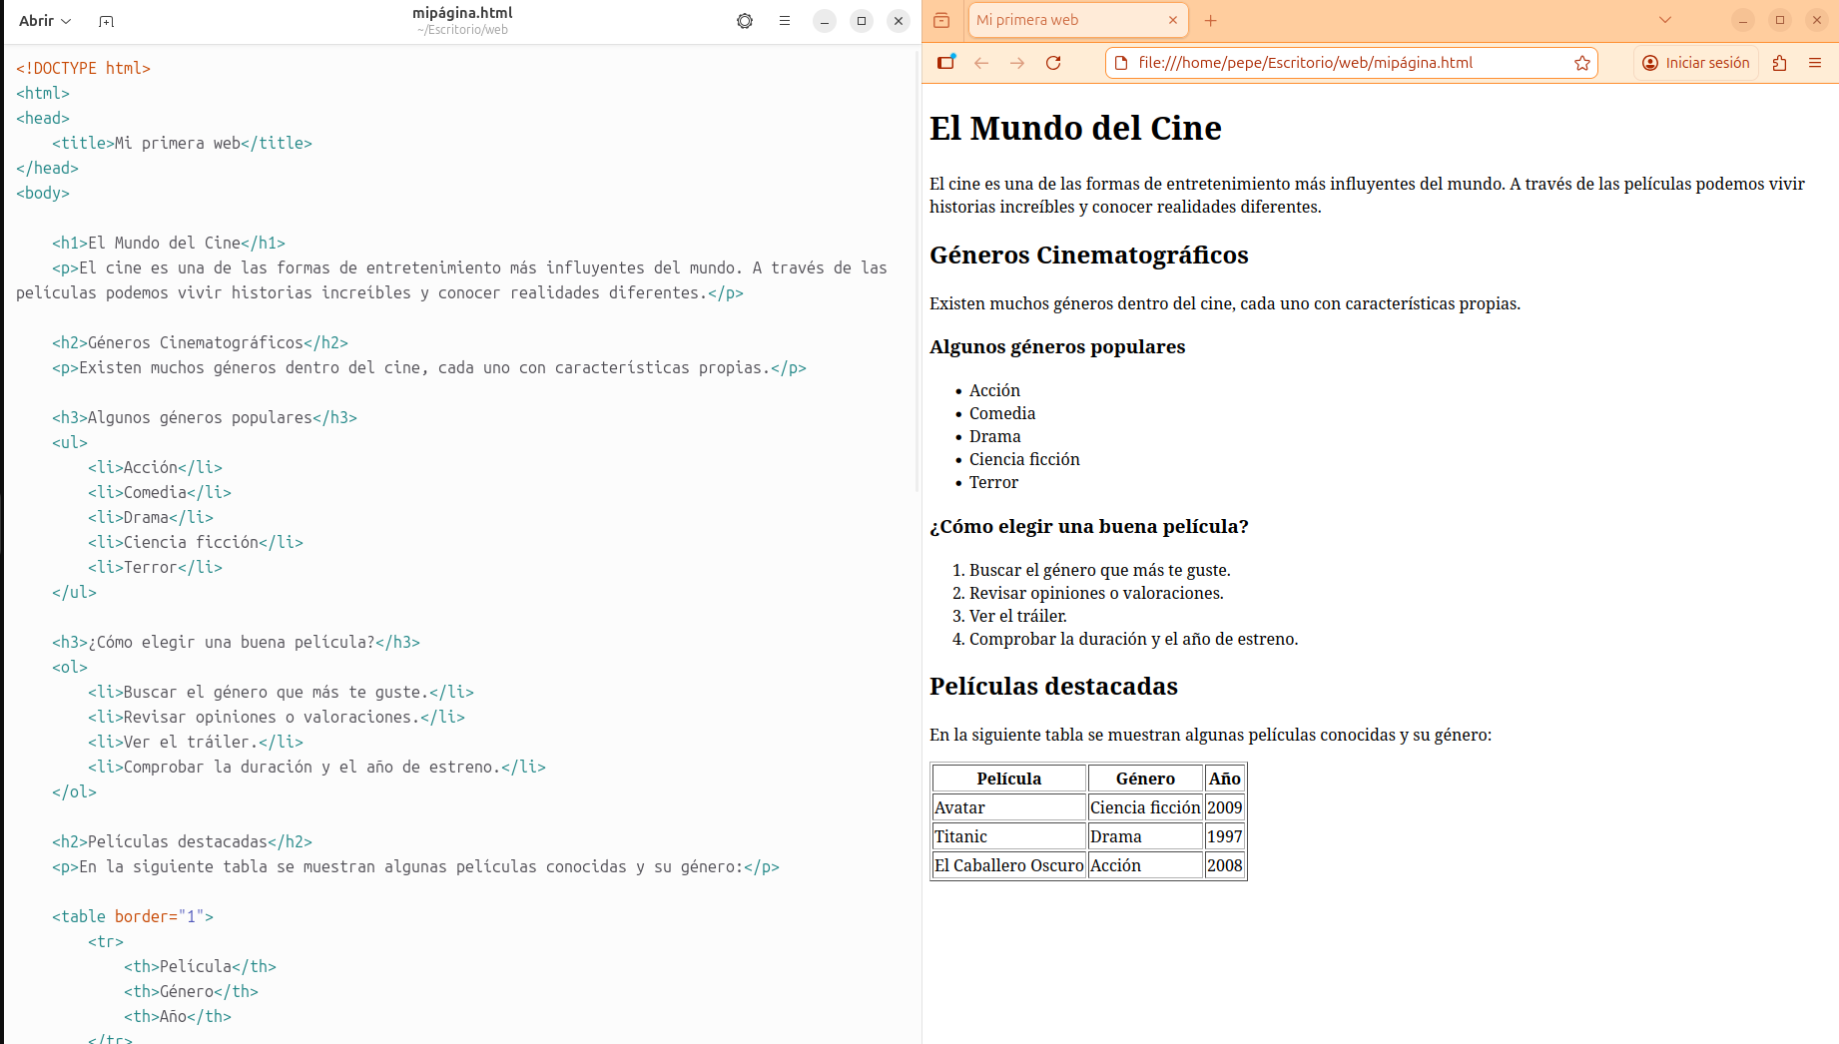Go back to the previous page

pyautogui.click(x=981, y=63)
